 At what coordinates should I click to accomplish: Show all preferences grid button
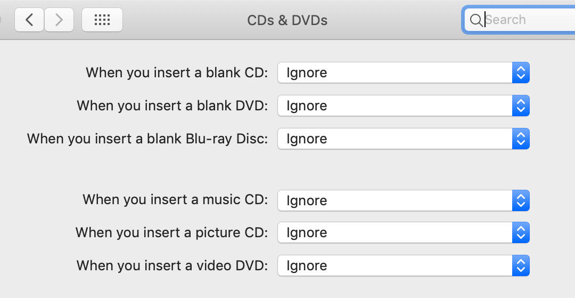pyautogui.click(x=102, y=20)
